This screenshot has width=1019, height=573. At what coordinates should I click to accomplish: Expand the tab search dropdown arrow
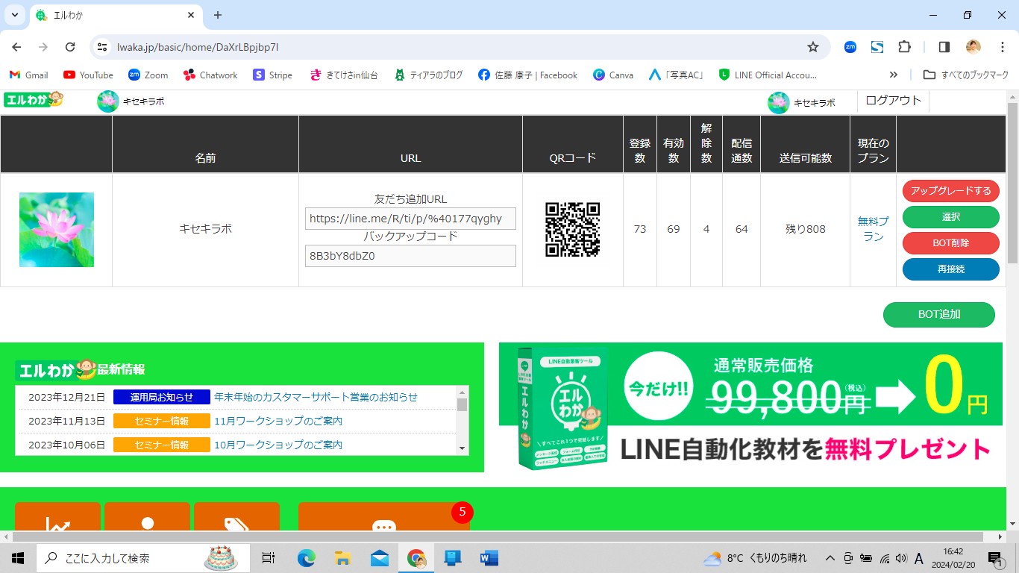click(14, 15)
